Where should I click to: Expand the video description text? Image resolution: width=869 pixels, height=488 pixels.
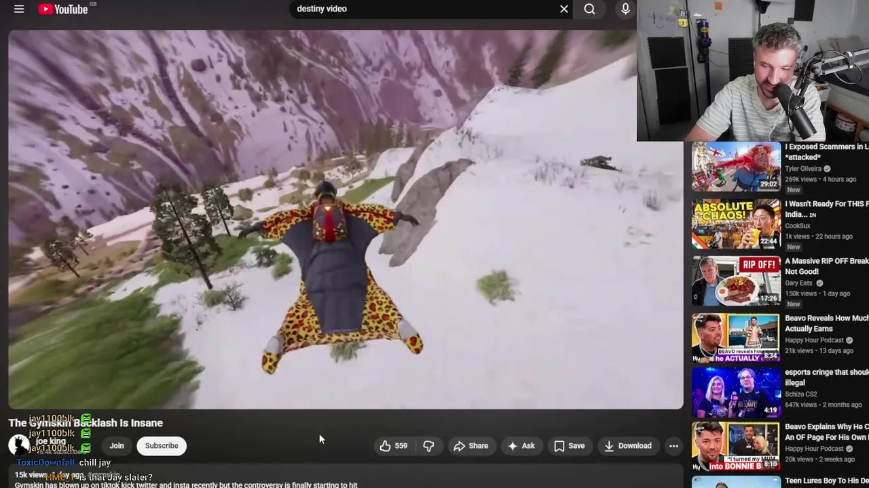coord(346,476)
